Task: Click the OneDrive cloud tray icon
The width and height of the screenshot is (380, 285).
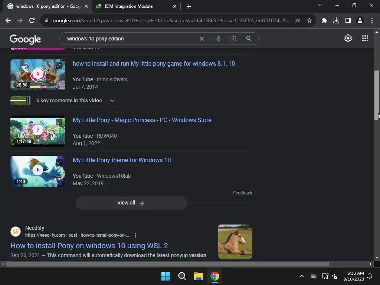Action: coord(314,276)
